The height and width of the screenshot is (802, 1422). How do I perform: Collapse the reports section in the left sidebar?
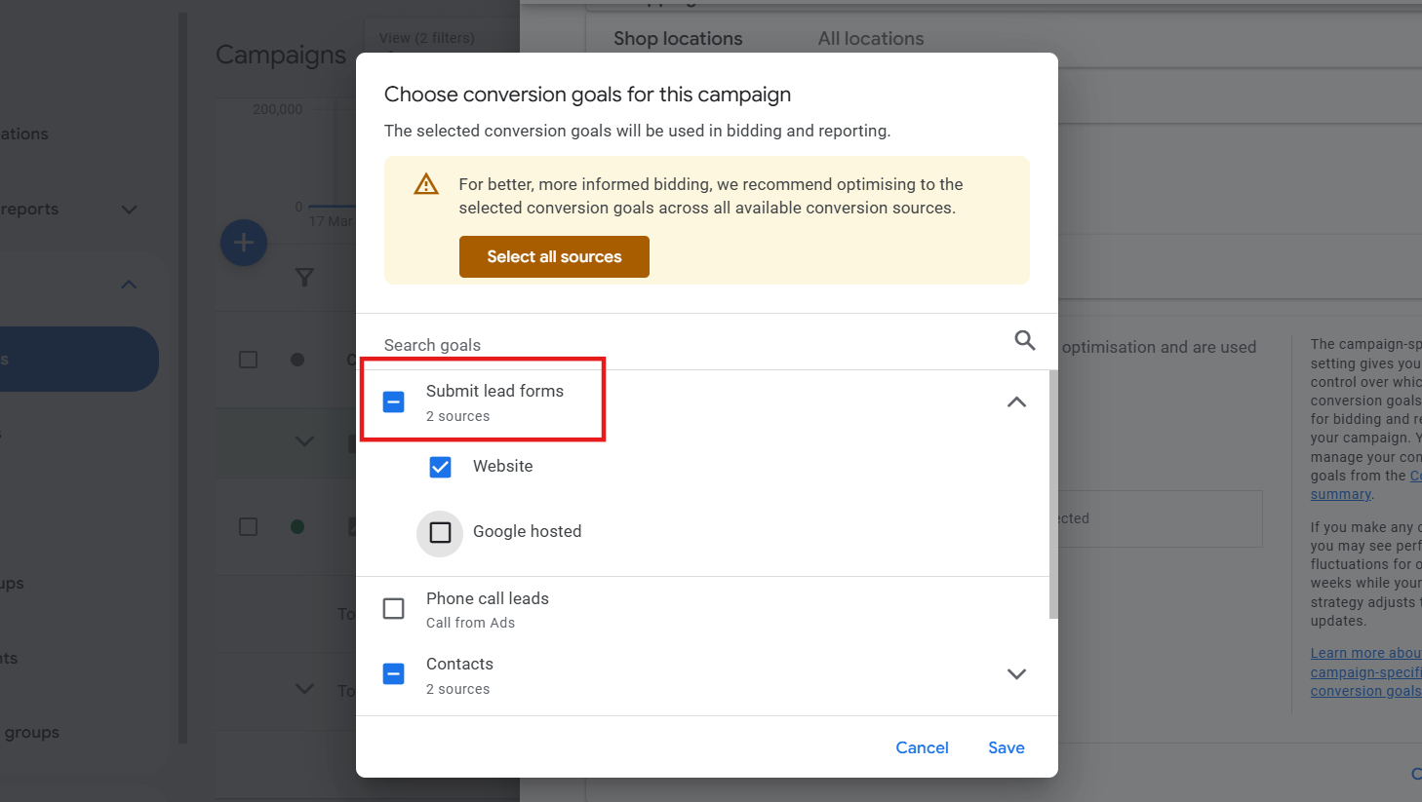click(128, 209)
